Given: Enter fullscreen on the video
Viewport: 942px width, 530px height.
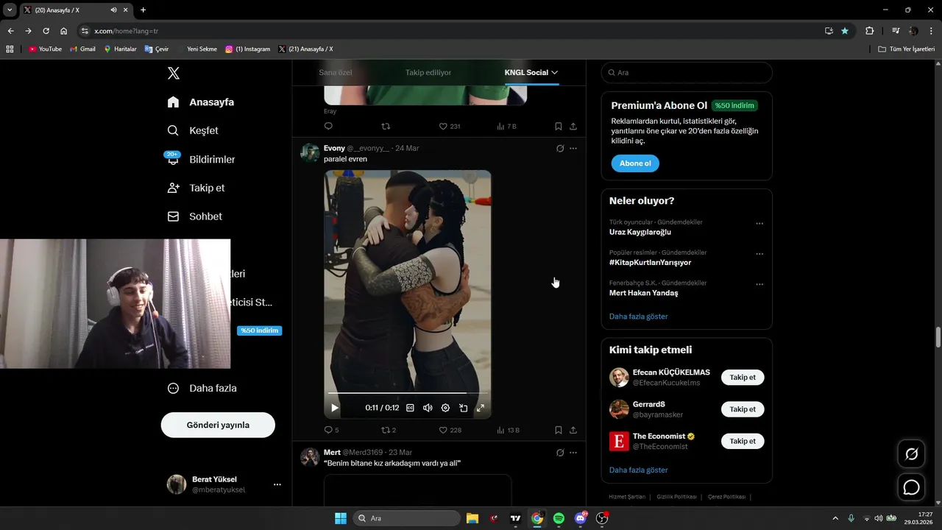Looking at the screenshot, I should click(x=481, y=408).
